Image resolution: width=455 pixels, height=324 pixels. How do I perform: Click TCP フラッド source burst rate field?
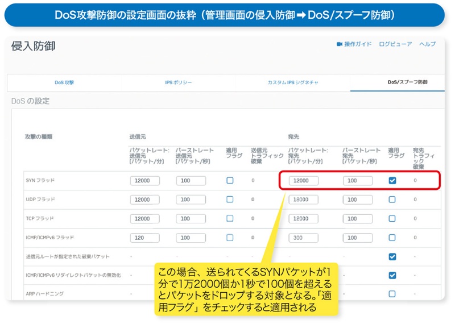[x=191, y=218]
